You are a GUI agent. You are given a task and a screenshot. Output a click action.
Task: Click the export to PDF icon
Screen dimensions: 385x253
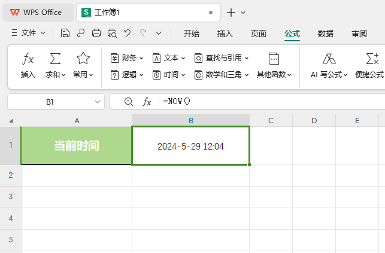point(81,33)
